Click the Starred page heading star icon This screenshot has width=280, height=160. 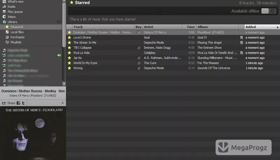point(72,2)
